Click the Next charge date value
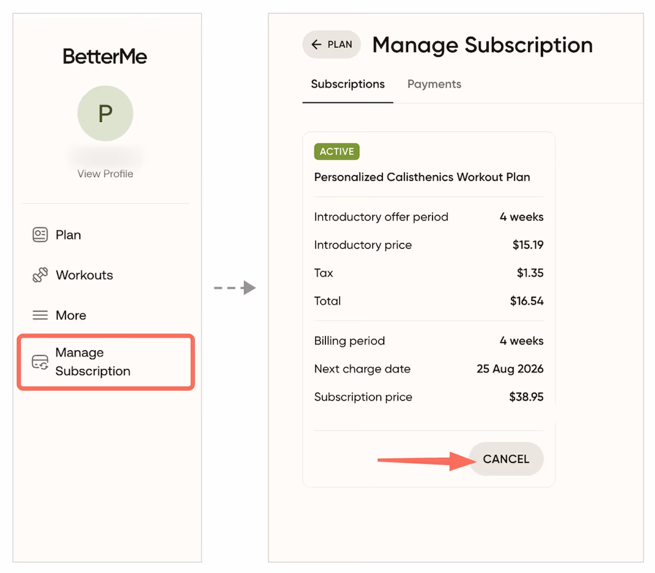The height and width of the screenshot is (573, 655). coord(510,369)
